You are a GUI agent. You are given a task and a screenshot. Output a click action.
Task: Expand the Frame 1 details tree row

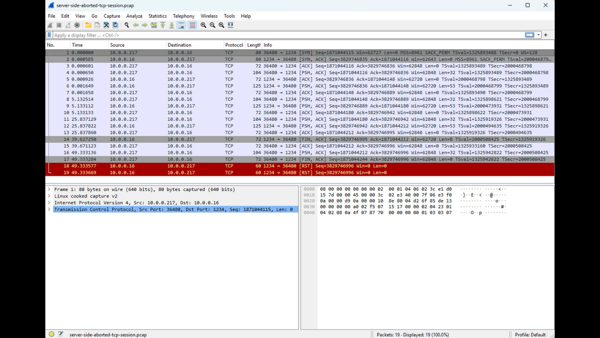pos(49,189)
